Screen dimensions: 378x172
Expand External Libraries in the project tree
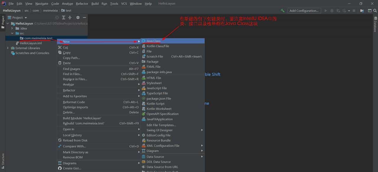coord(7,48)
